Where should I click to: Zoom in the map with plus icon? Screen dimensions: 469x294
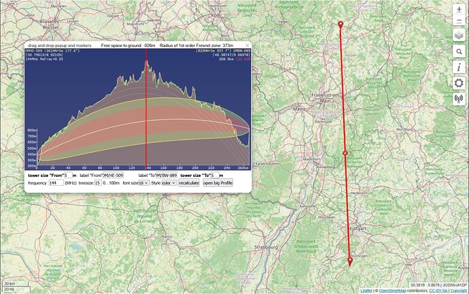tap(459, 10)
